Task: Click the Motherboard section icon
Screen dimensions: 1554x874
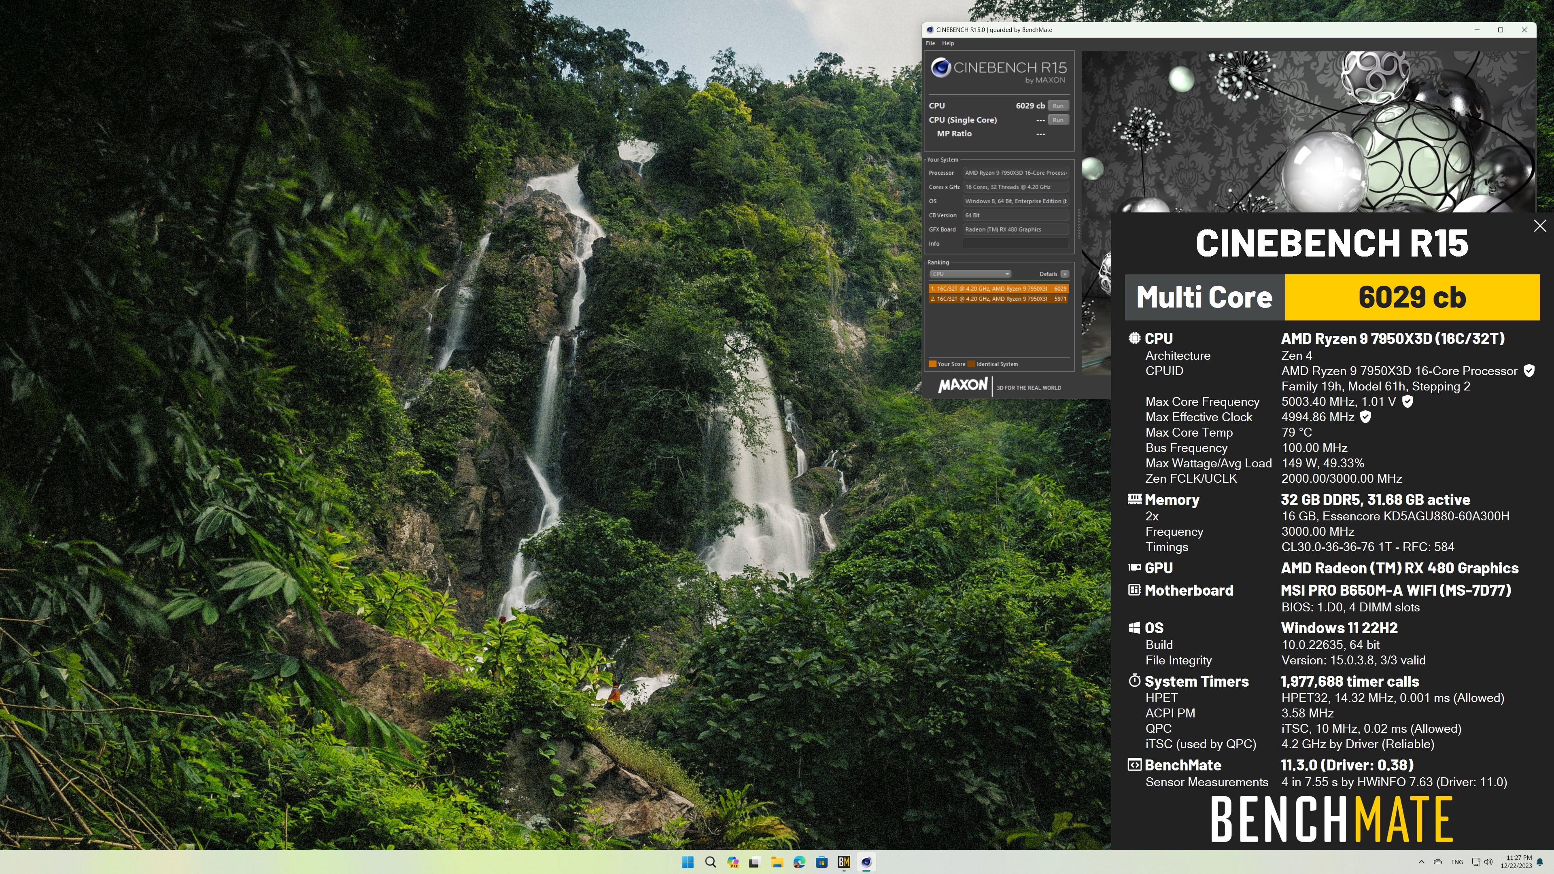Action: [x=1135, y=590]
